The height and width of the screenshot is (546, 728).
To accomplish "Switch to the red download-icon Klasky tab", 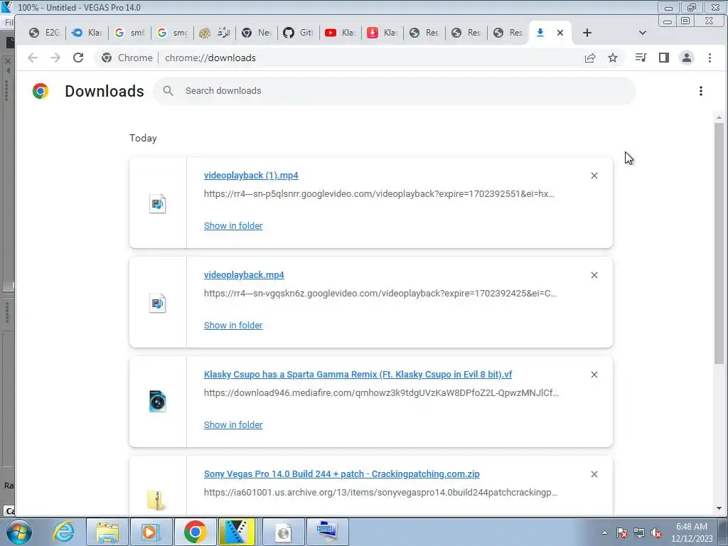I will 382,33.
